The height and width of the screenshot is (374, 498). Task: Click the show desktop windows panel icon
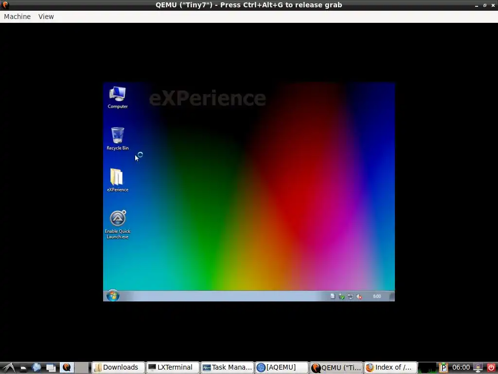(x=51, y=368)
